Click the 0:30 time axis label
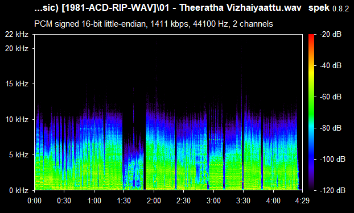This screenshot has width=354, height=213. point(64,201)
